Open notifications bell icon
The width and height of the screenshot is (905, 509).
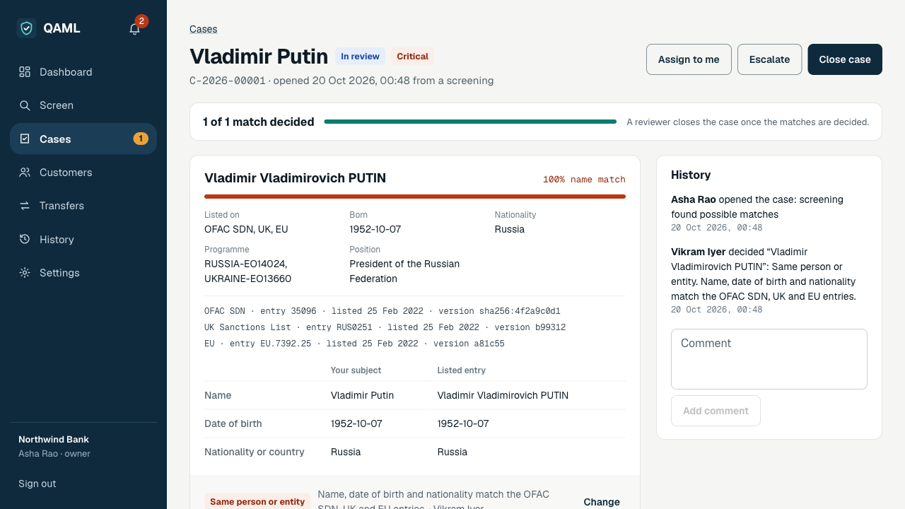[134, 29]
